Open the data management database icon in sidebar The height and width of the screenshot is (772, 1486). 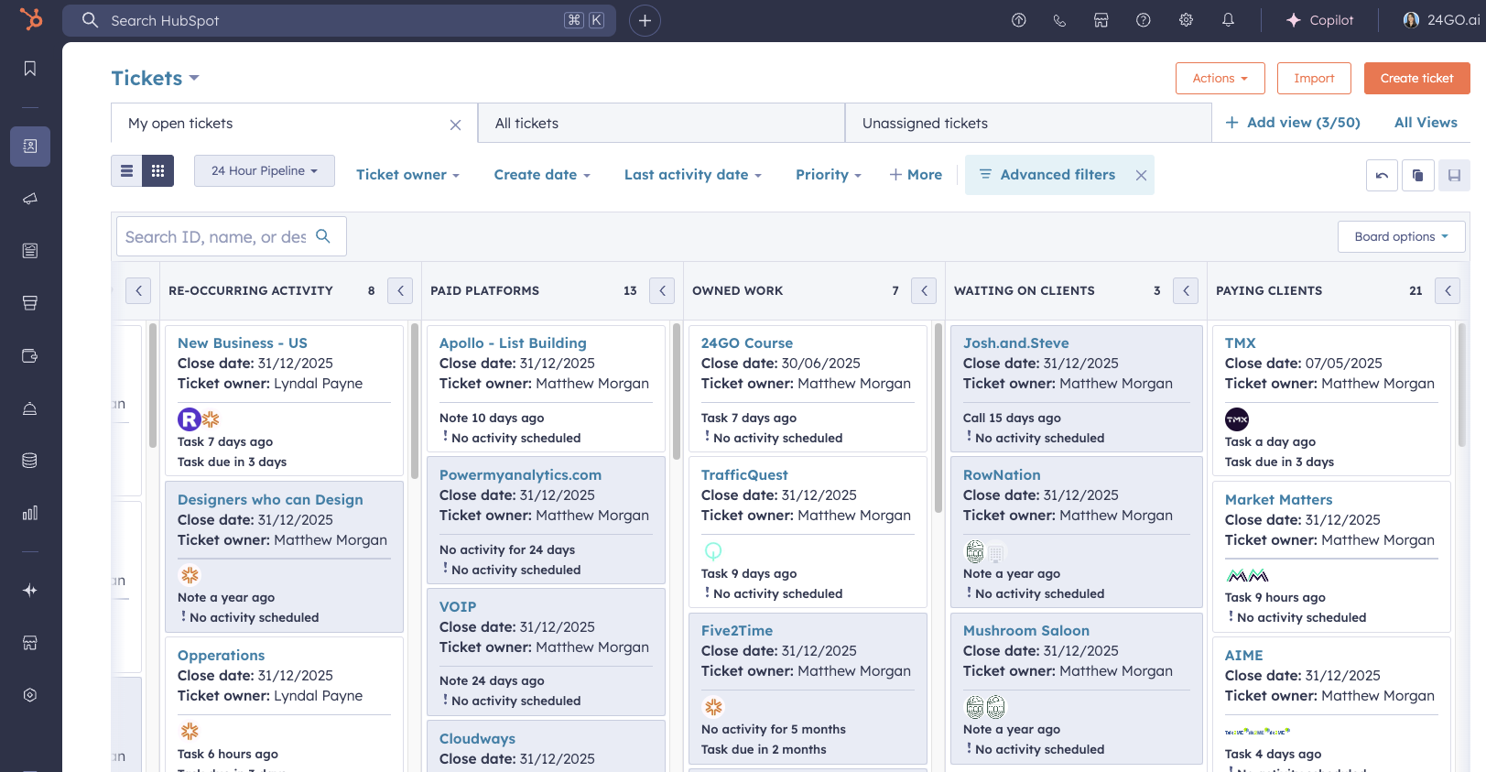(30, 461)
